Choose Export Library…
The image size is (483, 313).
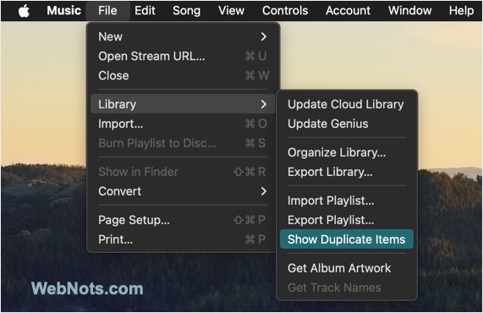click(x=347, y=172)
